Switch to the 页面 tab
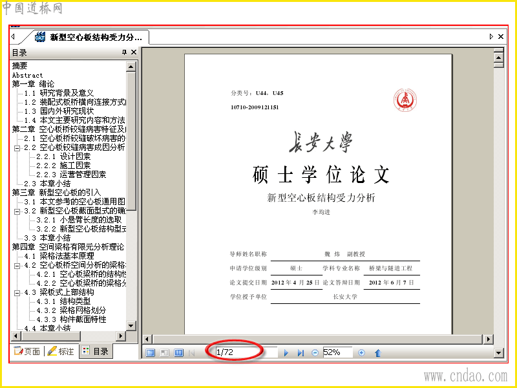Screen dimensions: 517x388 (x=27, y=351)
